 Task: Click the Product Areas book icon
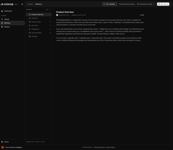[x=30, y=22]
